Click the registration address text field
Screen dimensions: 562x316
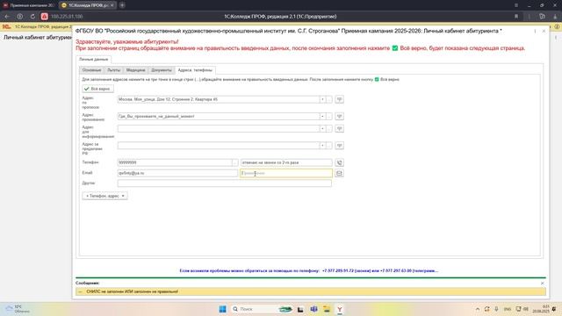click(218, 99)
